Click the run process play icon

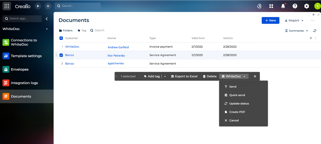click(x=38, y=6)
